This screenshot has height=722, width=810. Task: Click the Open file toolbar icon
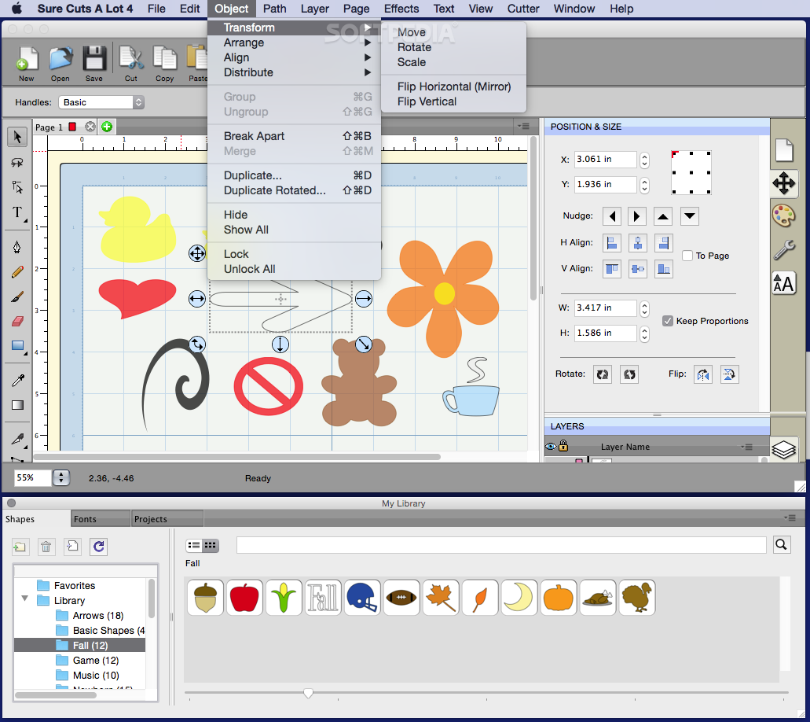pyautogui.click(x=60, y=64)
